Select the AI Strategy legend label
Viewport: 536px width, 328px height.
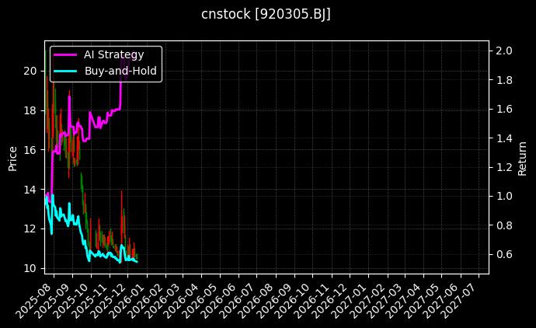(x=114, y=54)
